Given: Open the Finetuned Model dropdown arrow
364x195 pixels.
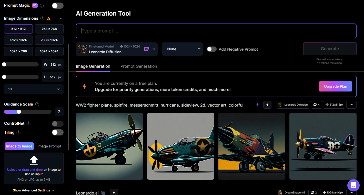Looking at the screenshot, I should click(x=154, y=49).
